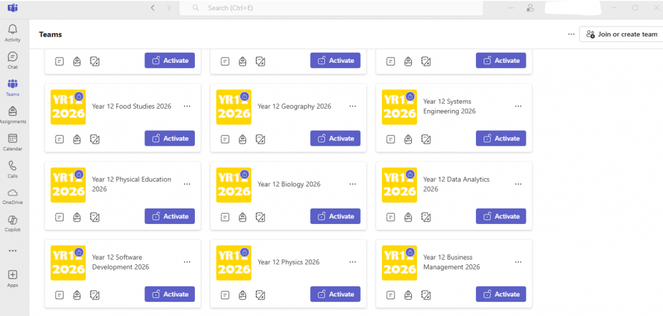Open more options for Year 12 Data Analytics
This screenshot has width=663, height=316.
pos(518,184)
